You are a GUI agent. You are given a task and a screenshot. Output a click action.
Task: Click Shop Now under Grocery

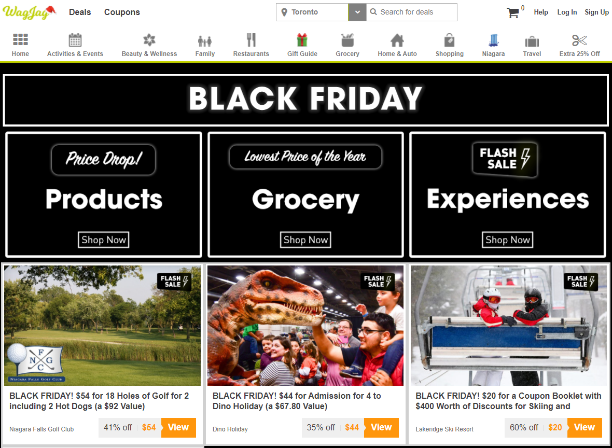click(305, 240)
